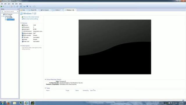This screenshot has height=105, width=186.
Task: Click the Tasks Status column header
Action: [77, 91]
